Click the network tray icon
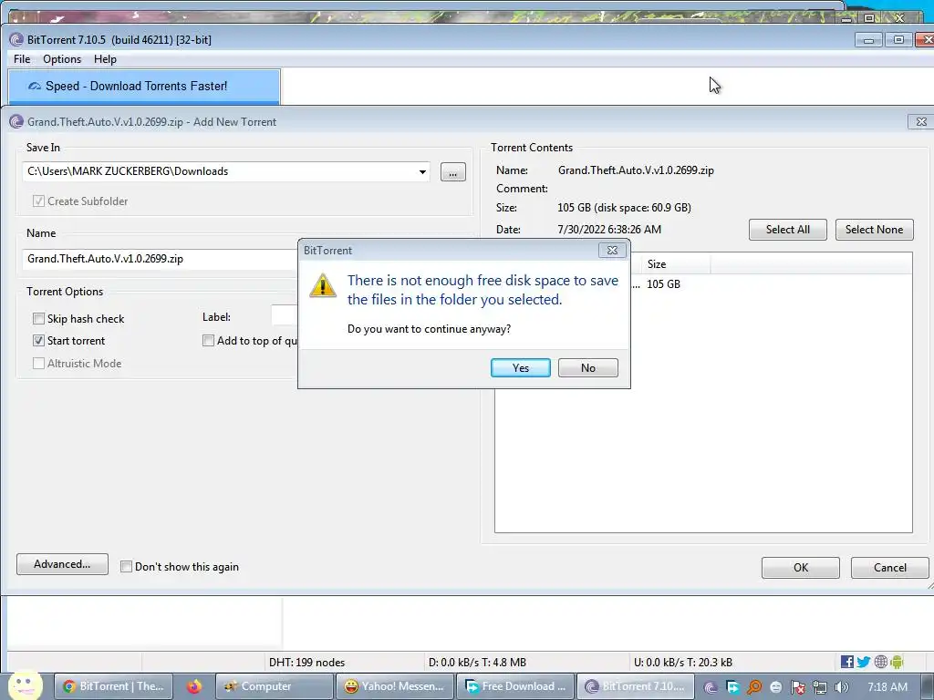 [x=820, y=687]
